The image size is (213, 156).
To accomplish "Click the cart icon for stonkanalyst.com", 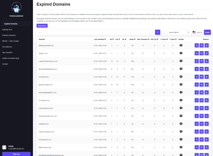I will tap(202, 139).
